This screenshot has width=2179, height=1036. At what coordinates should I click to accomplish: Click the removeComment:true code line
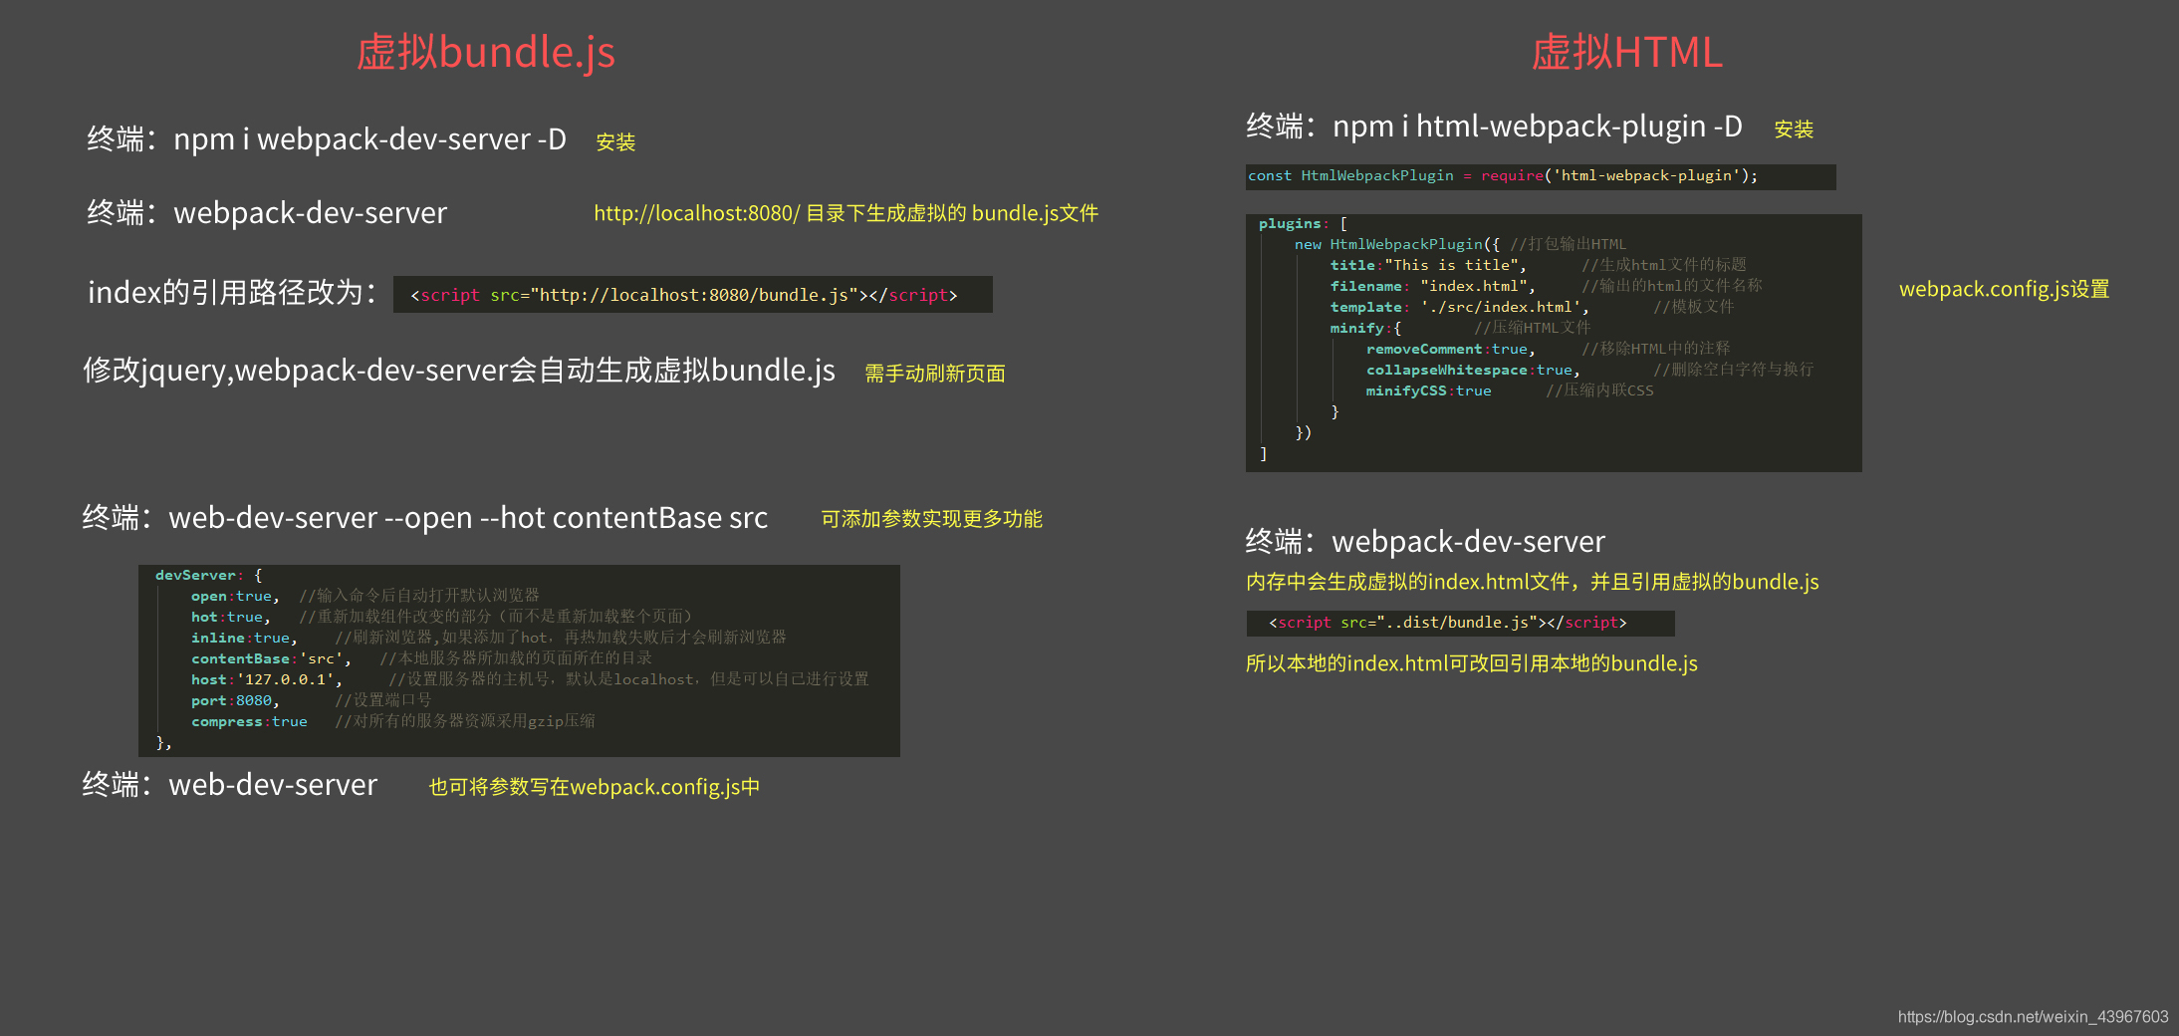point(1548,349)
